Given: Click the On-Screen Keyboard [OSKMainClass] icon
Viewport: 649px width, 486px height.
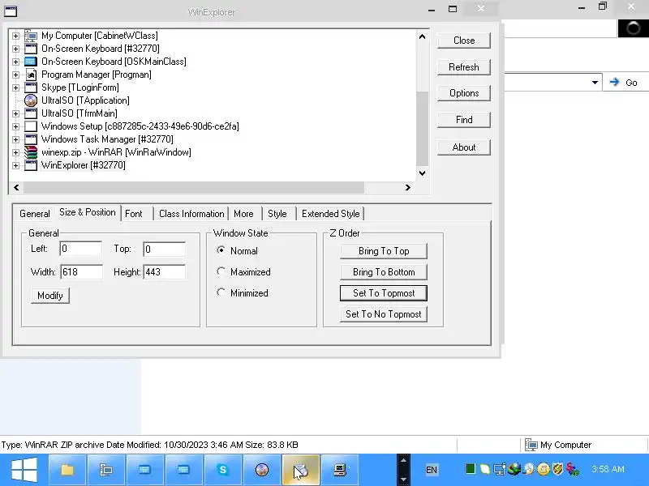Looking at the screenshot, I should 31,62.
